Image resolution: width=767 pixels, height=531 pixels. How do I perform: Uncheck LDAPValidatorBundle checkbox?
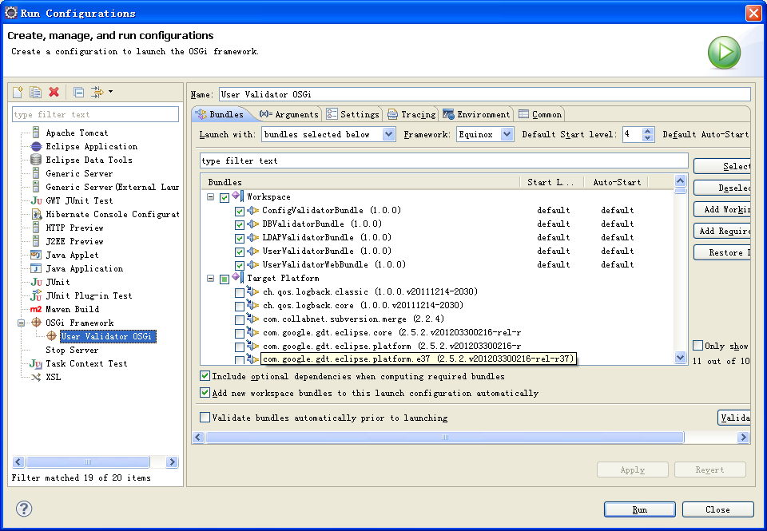(x=239, y=238)
